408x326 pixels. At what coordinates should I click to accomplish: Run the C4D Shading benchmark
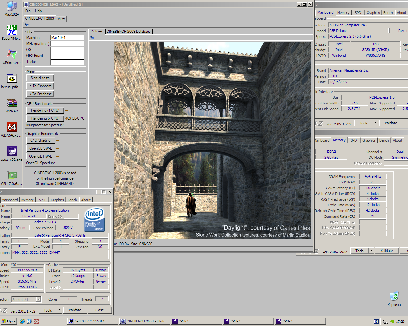pyautogui.click(x=40, y=140)
